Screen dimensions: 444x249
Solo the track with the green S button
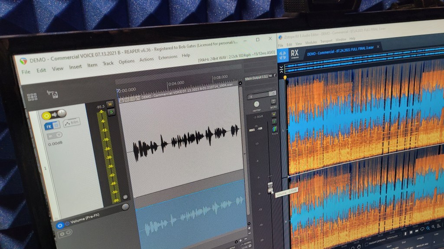pos(110,112)
